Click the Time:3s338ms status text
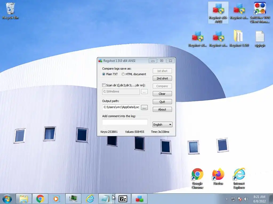This screenshot has height=204, width=273. [x=160, y=132]
